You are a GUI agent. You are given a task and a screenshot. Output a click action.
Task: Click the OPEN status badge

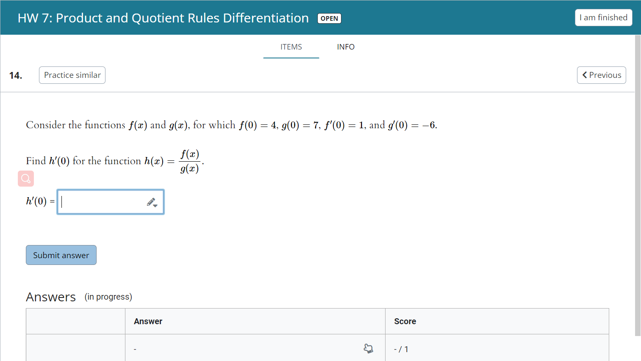[329, 18]
